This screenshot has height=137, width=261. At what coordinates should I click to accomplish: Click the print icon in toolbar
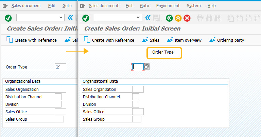point(200,18)
